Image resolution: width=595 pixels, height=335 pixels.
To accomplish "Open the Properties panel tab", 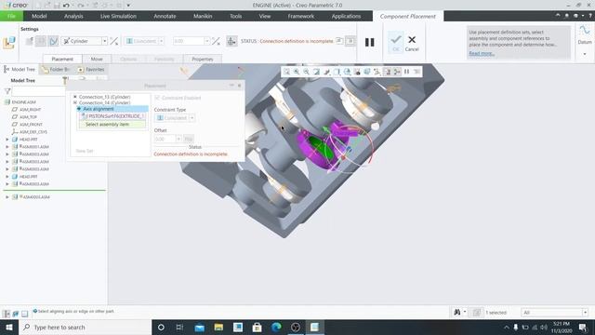I will pyautogui.click(x=203, y=60).
